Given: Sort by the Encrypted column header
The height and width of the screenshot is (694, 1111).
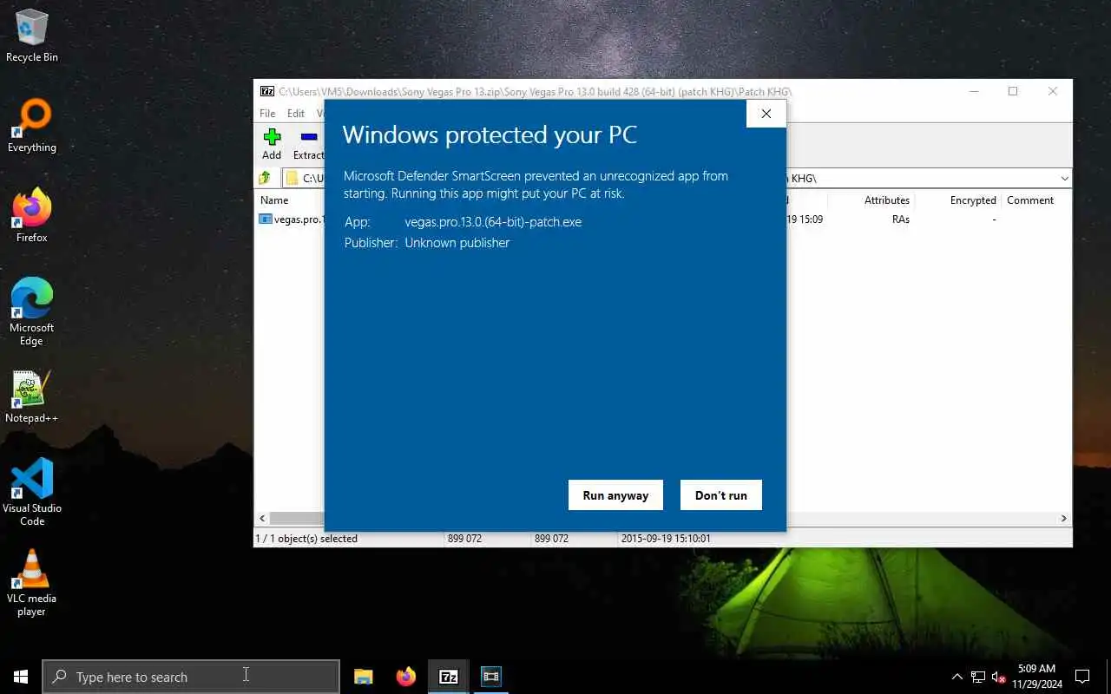Looking at the screenshot, I should click(x=972, y=200).
